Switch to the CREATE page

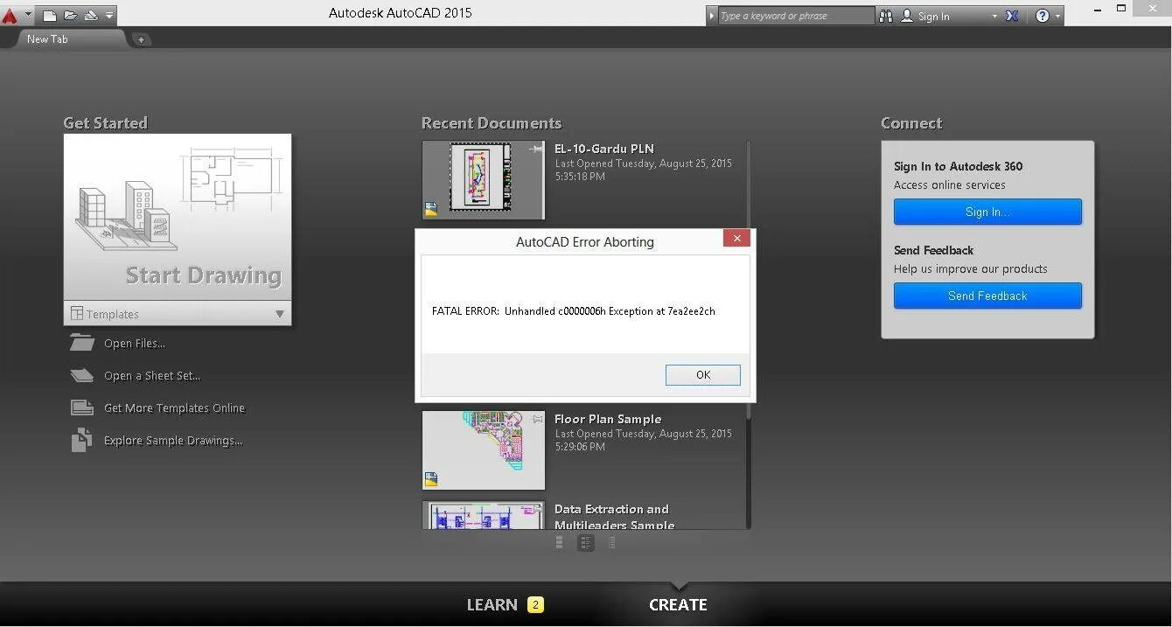pyautogui.click(x=678, y=604)
